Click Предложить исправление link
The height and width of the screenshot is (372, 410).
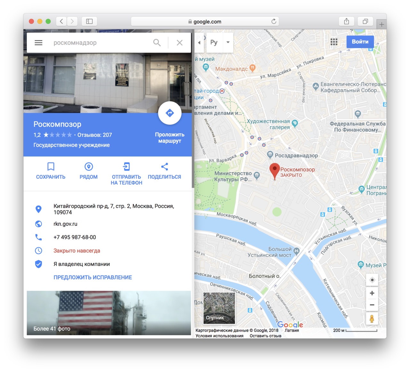(x=93, y=278)
